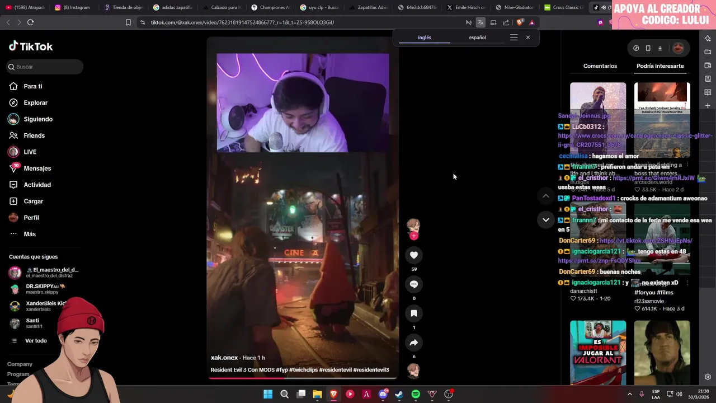
Task: Switch to the Emile Hirsch X tab
Action: (x=465, y=7)
